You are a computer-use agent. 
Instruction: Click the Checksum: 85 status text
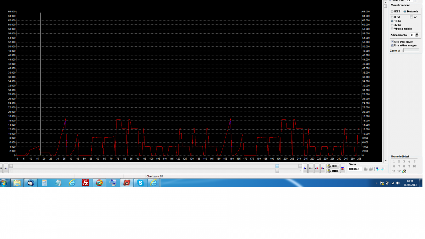pos(154,176)
